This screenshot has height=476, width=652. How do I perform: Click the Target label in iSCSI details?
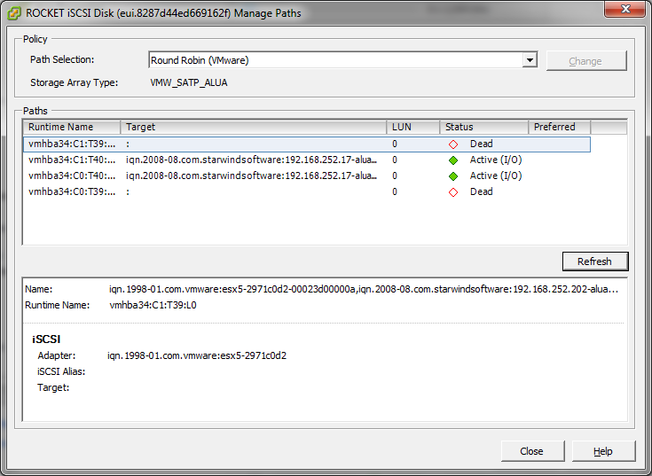tap(53, 388)
